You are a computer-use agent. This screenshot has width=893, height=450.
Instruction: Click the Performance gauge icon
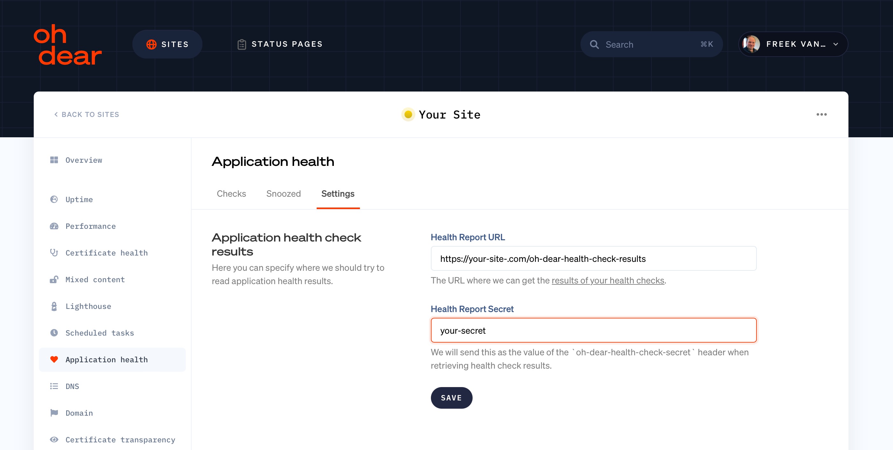pyautogui.click(x=54, y=226)
